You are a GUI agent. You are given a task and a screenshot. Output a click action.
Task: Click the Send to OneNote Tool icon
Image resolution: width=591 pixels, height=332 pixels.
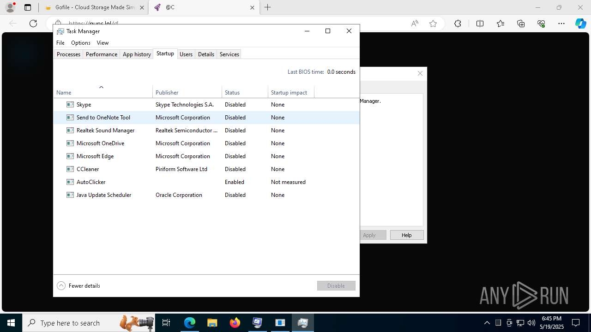click(x=70, y=118)
